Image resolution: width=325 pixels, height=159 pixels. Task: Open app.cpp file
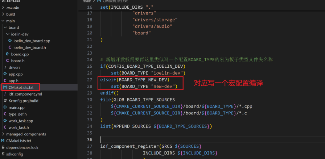(x=16, y=74)
